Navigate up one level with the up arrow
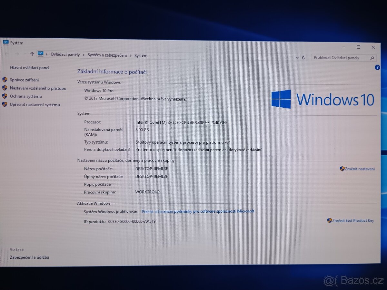387x290 pixels. pos(32,54)
